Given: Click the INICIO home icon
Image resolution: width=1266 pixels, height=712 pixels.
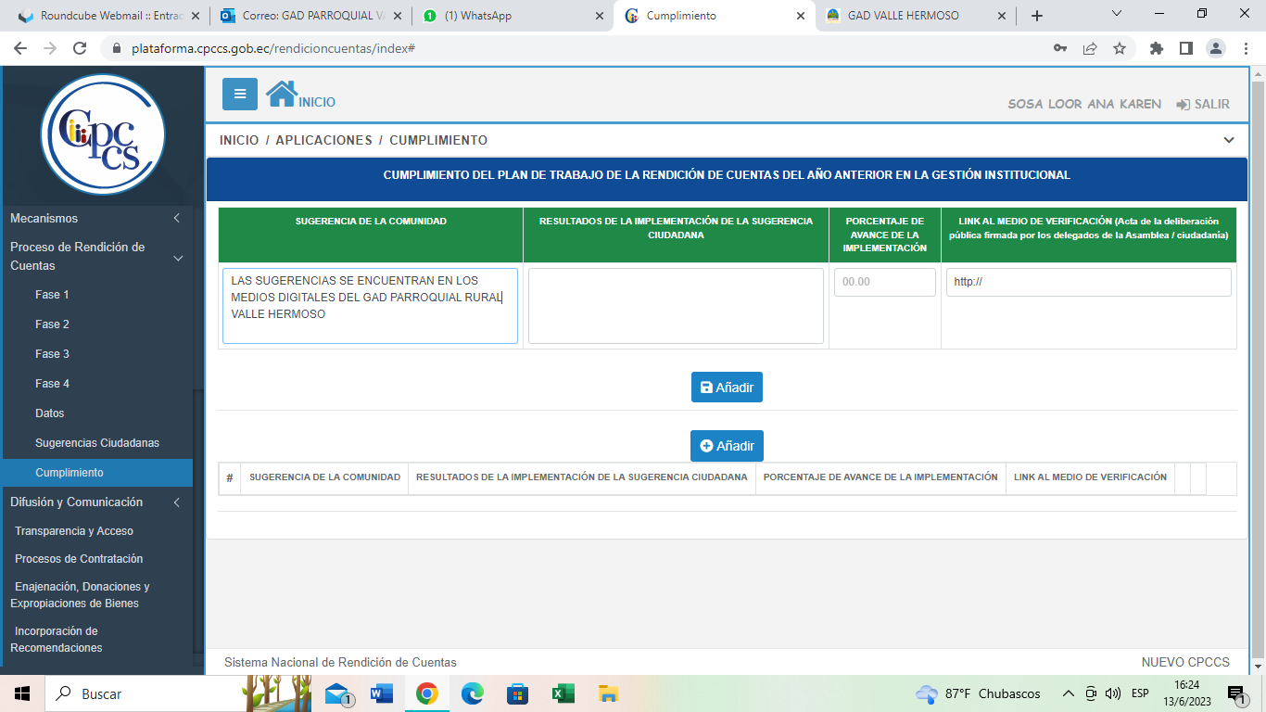Looking at the screenshot, I should click(281, 94).
